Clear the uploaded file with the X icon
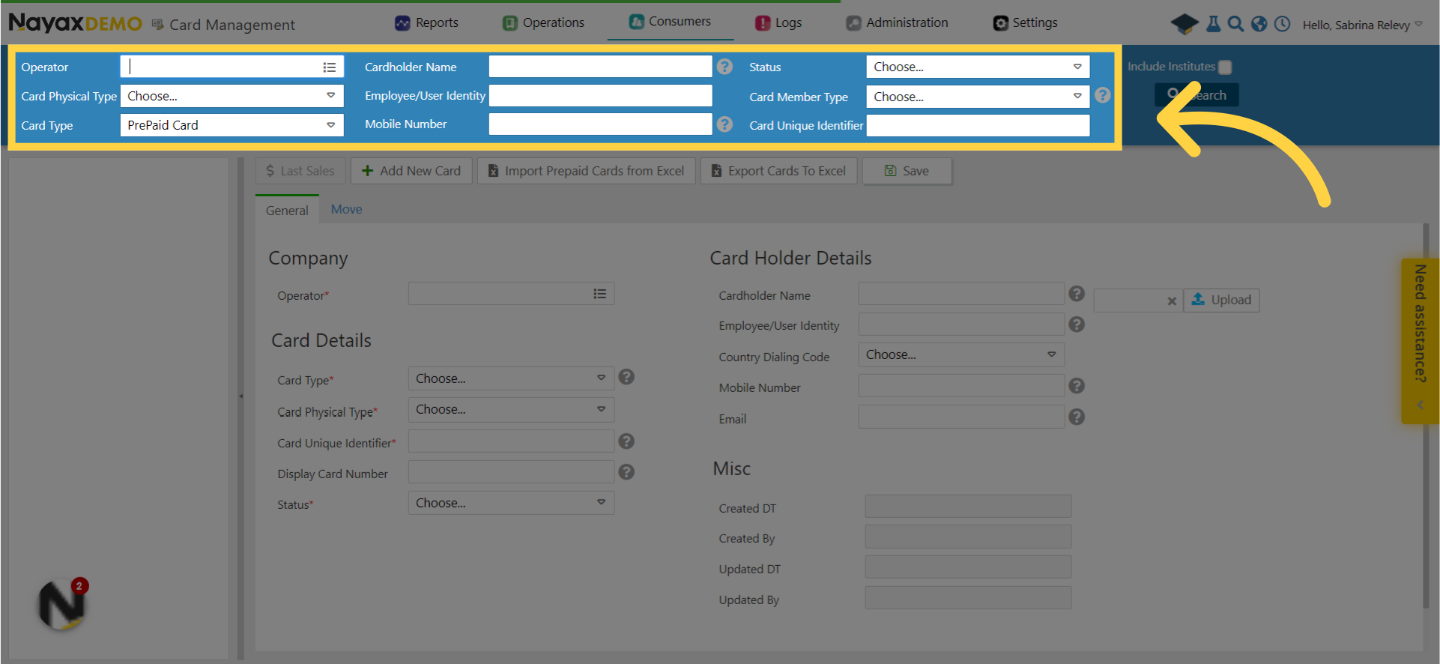This screenshot has width=1440, height=664. [x=1172, y=301]
